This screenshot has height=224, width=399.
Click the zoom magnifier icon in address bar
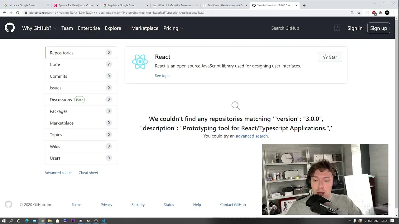pos(352,13)
